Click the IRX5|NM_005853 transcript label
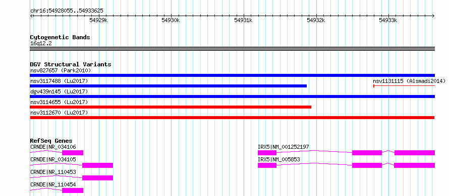Viewport: 449px width, 196px height. pyautogui.click(x=279, y=159)
